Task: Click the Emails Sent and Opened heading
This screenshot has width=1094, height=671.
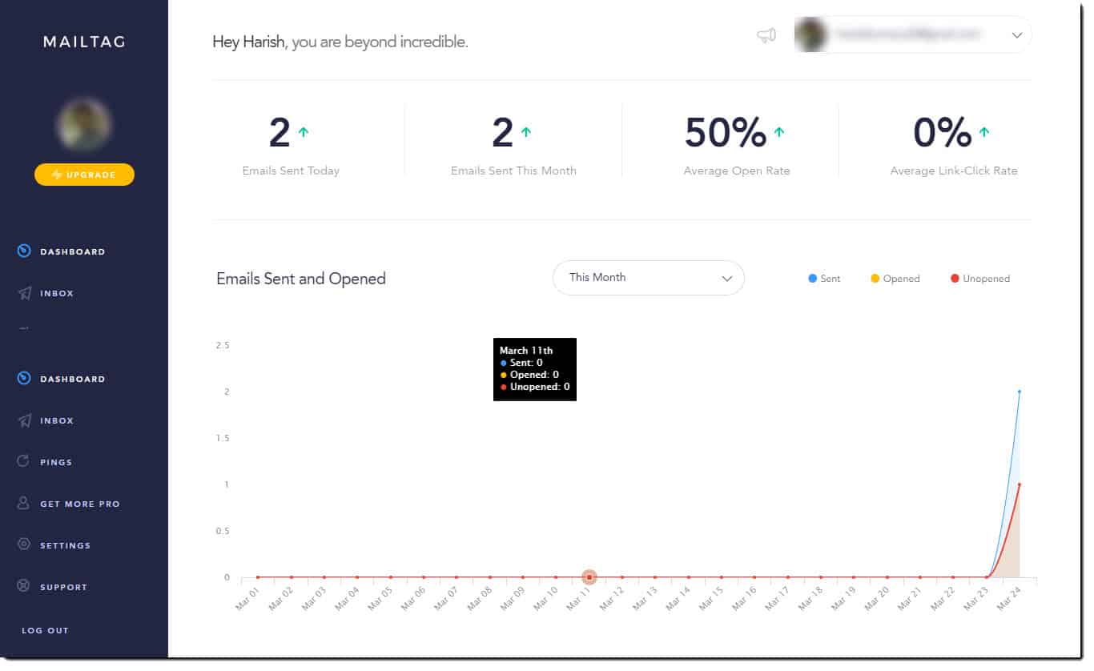Action: coord(301,279)
